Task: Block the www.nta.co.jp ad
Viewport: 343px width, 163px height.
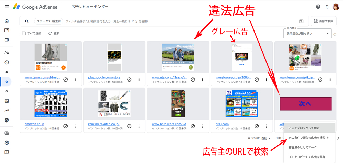Action: 193,79
